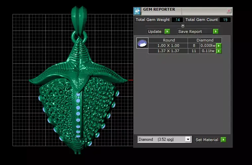Click the green arrow for 0.030tw row

point(219,45)
